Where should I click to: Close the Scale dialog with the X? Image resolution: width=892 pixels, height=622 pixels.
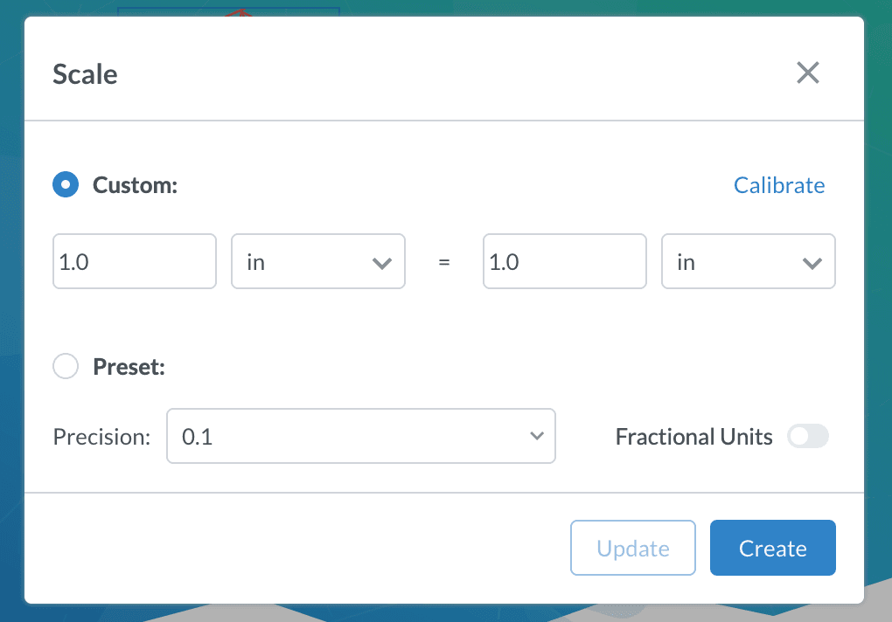[807, 73]
